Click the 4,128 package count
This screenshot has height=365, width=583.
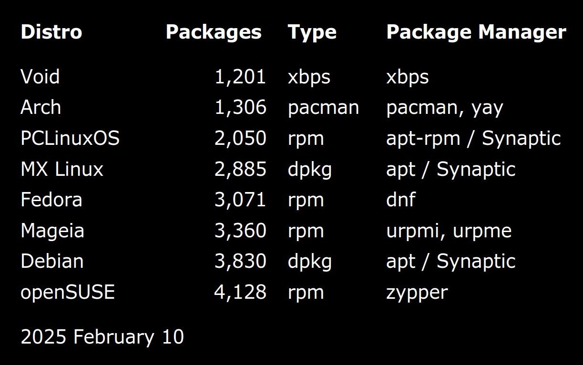pyautogui.click(x=240, y=292)
